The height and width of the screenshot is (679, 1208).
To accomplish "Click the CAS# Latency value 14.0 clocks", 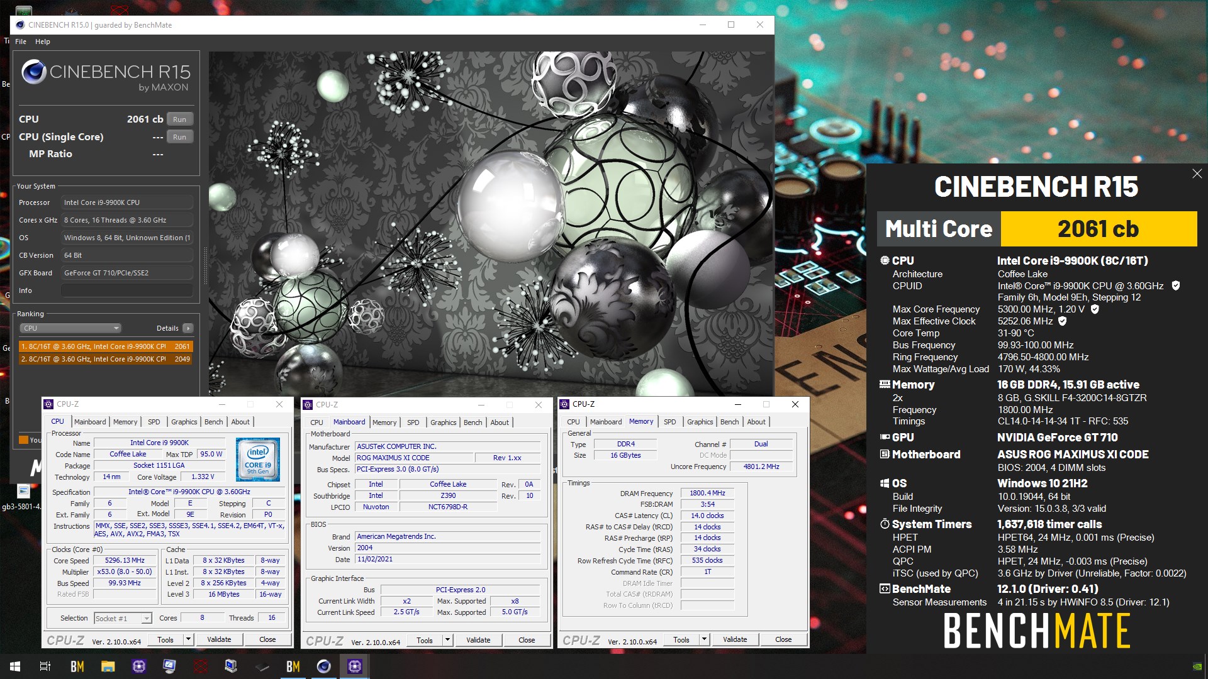I will [x=707, y=516].
